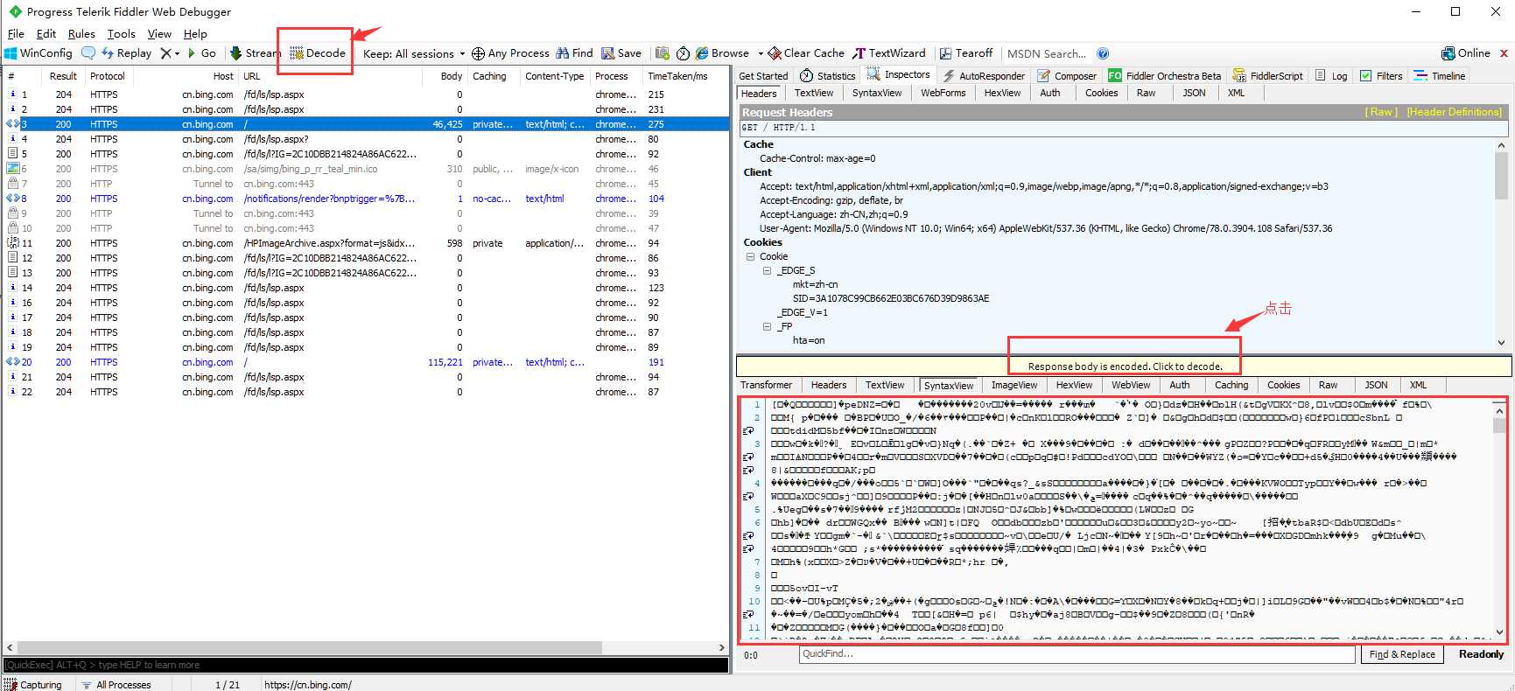Toggle the Filters checkbox tab
The width and height of the screenshot is (1515, 691).
coord(1381,76)
